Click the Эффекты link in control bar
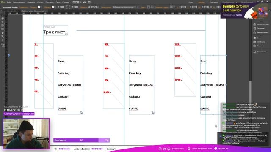 [84, 7]
